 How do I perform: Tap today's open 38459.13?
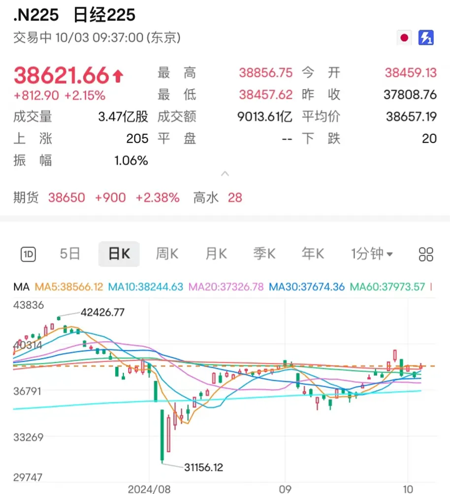coord(411,73)
